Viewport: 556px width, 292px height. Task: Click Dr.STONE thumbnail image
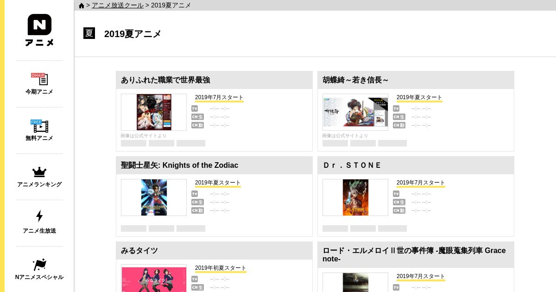pos(355,197)
